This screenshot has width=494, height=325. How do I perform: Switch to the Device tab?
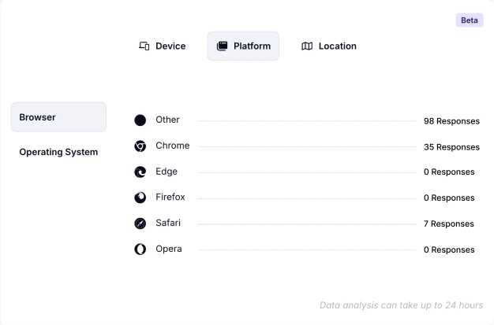click(x=163, y=46)
